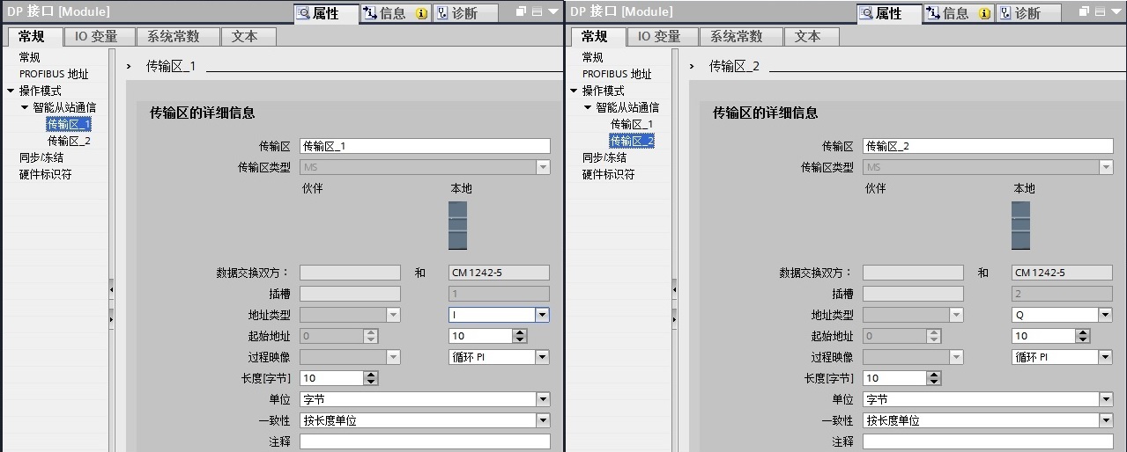Open 信息 tab in 传输区_1 panel
The height and width of the screenshot is (452, 1127).
point(394,13)
